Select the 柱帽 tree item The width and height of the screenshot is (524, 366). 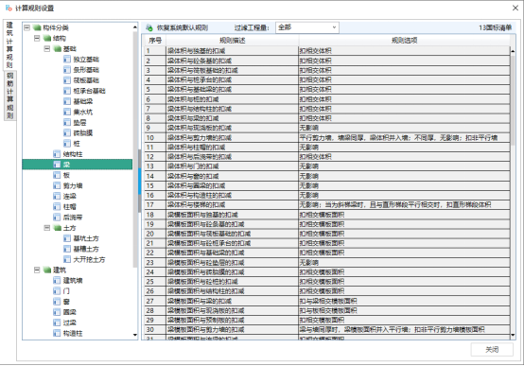(x=69, y=207)
